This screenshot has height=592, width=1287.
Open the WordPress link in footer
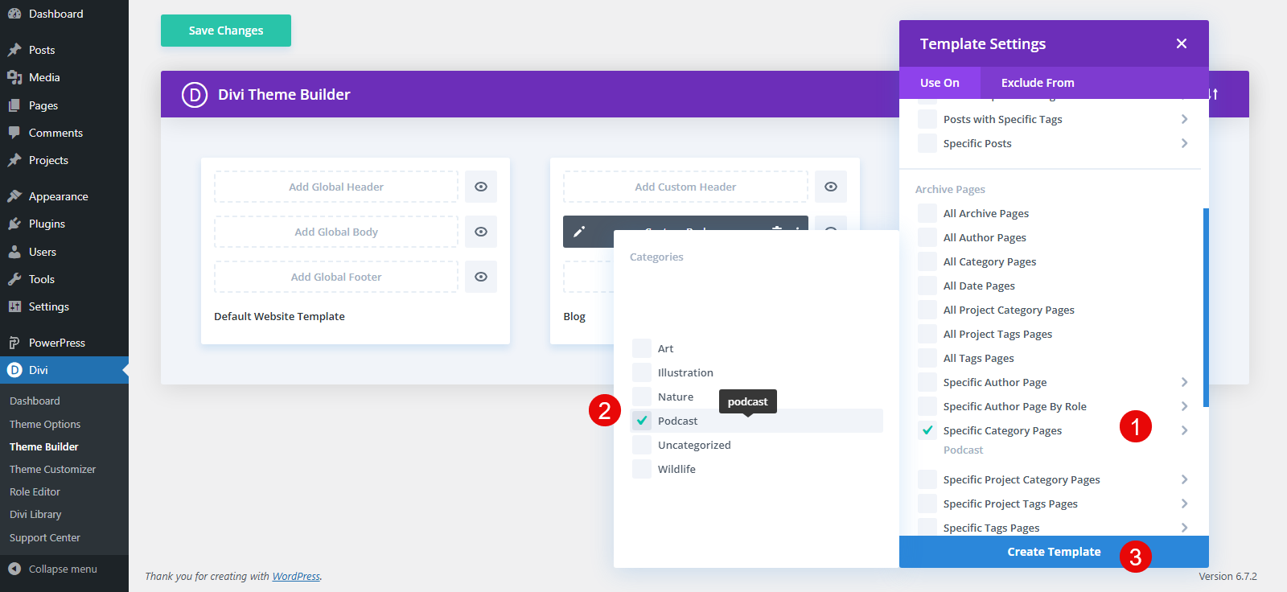click(296, 576)
